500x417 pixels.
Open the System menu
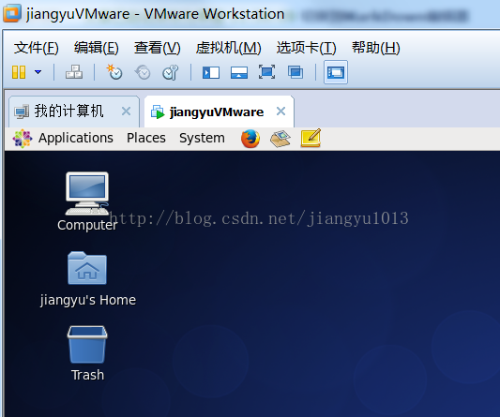click(x=202, y=139)
